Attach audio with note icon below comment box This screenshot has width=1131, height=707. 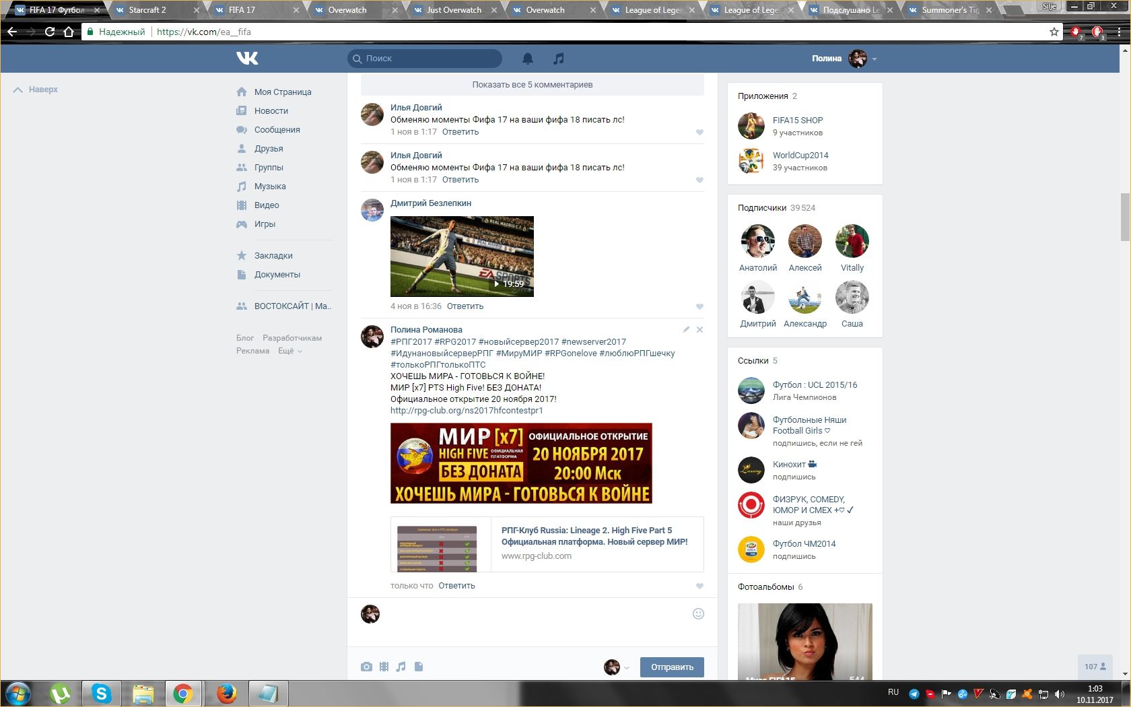(401, 667)
